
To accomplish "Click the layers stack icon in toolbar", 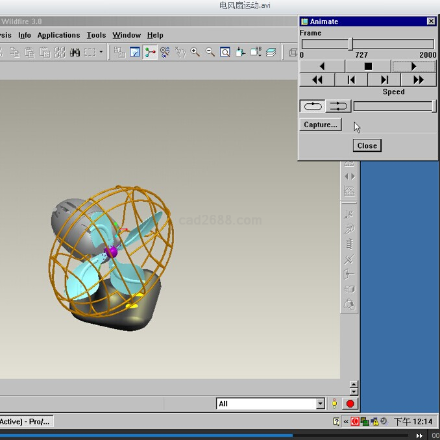I will click(271, 53).
